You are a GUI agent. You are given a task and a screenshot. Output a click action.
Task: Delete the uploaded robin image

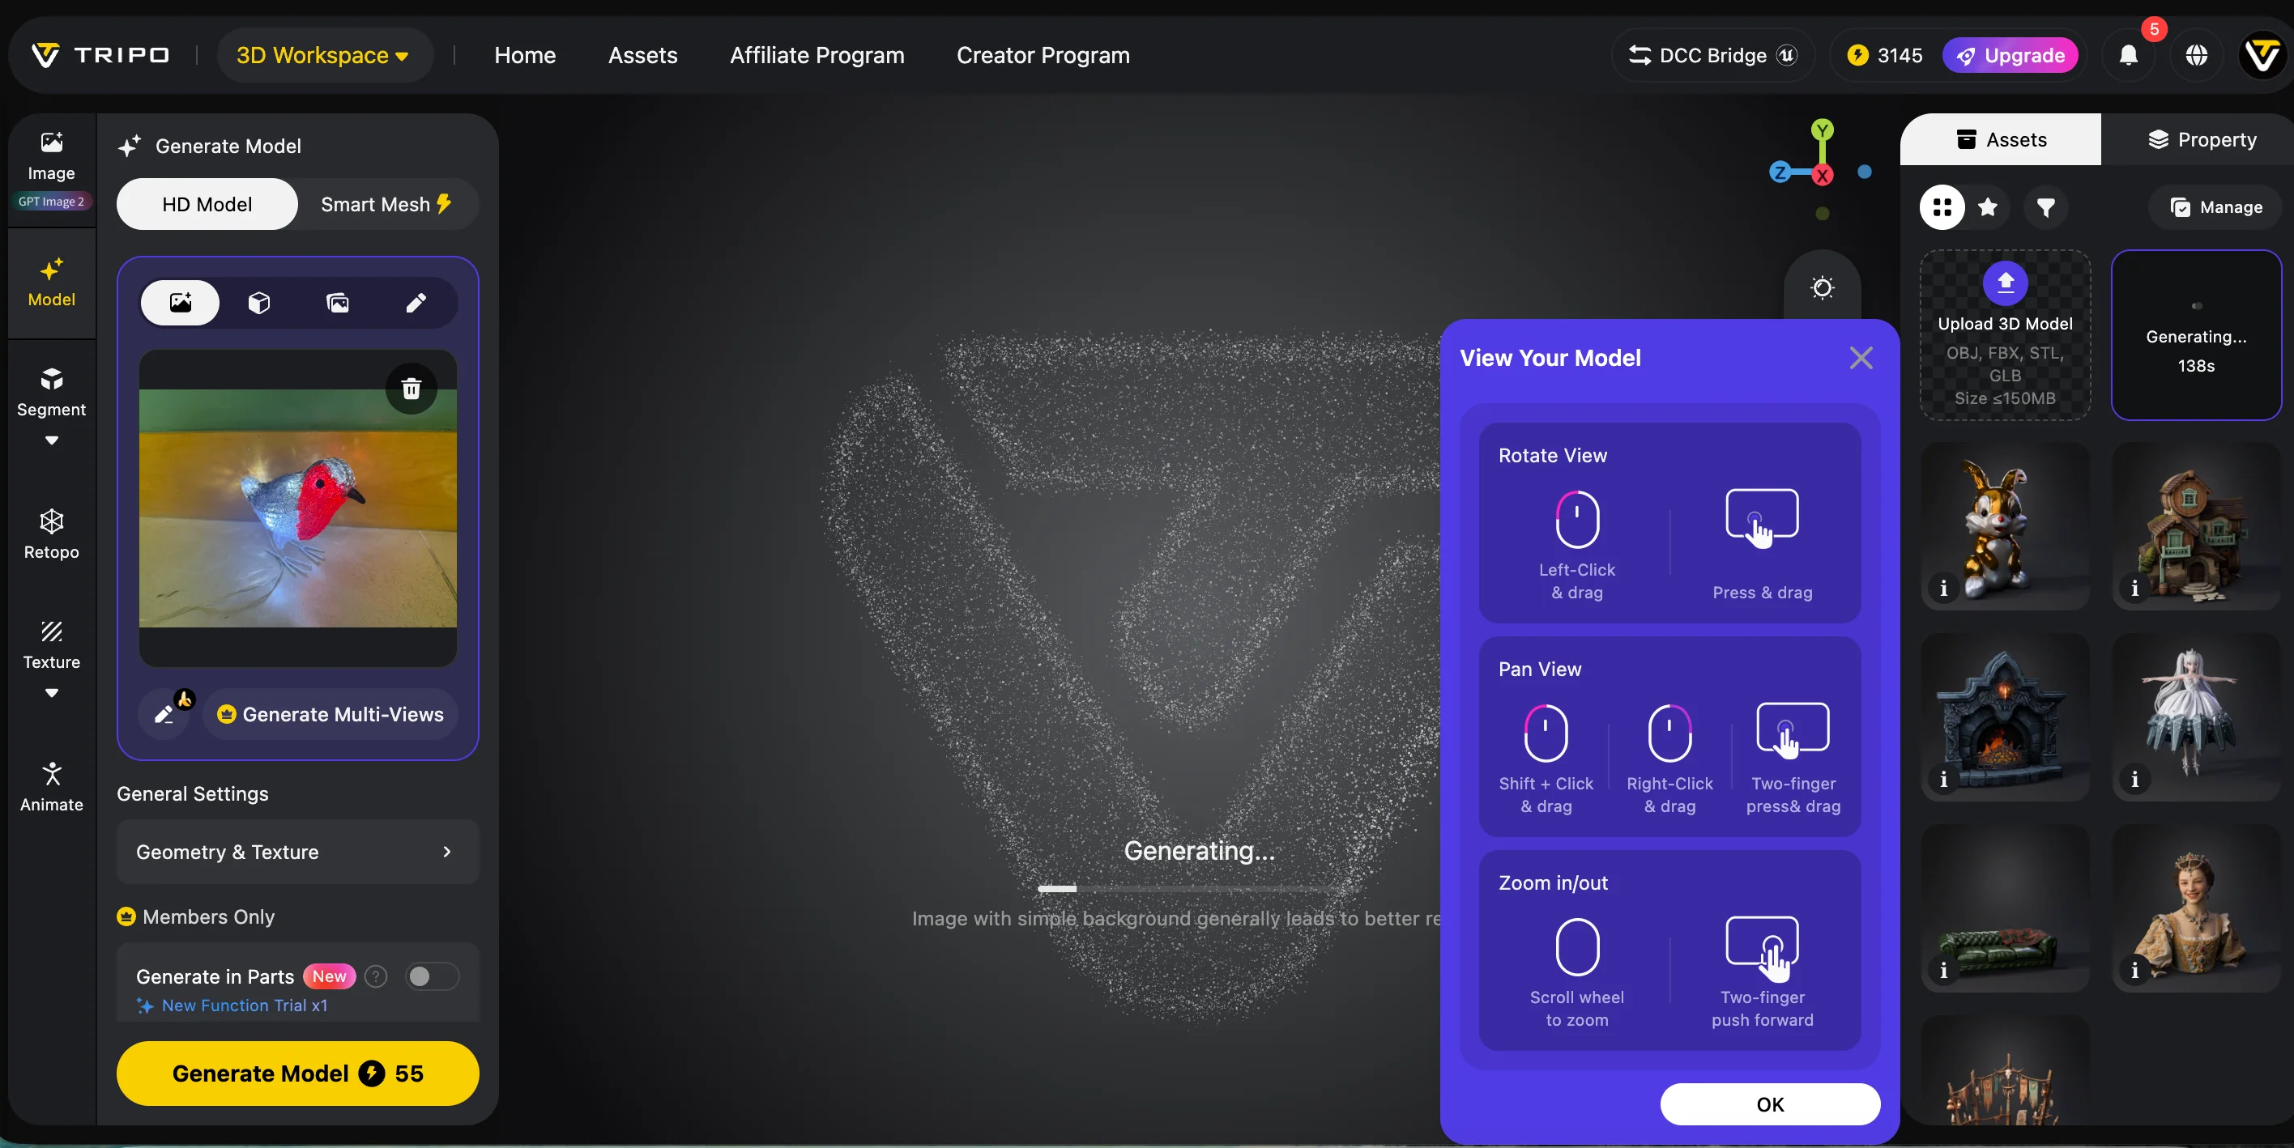click(411, 388)
